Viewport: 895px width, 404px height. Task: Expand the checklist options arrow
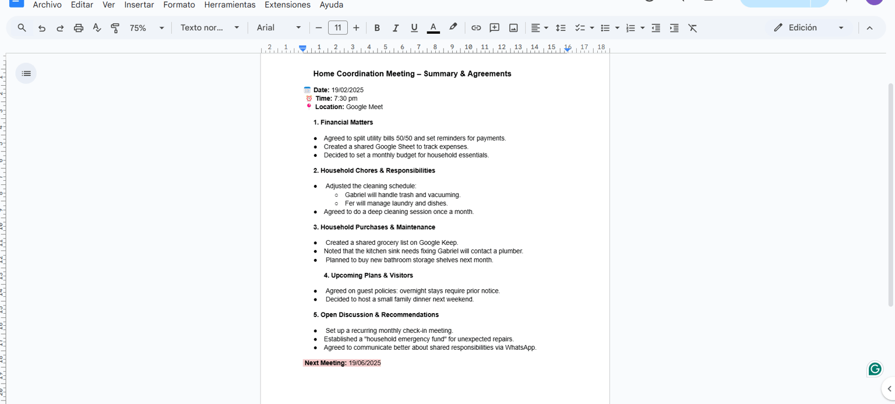592,28
